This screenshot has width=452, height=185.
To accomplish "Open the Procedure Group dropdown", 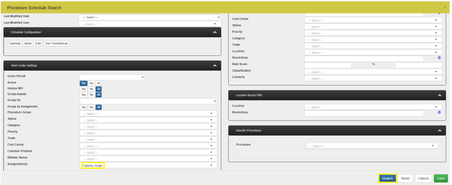I will point(148,114).
